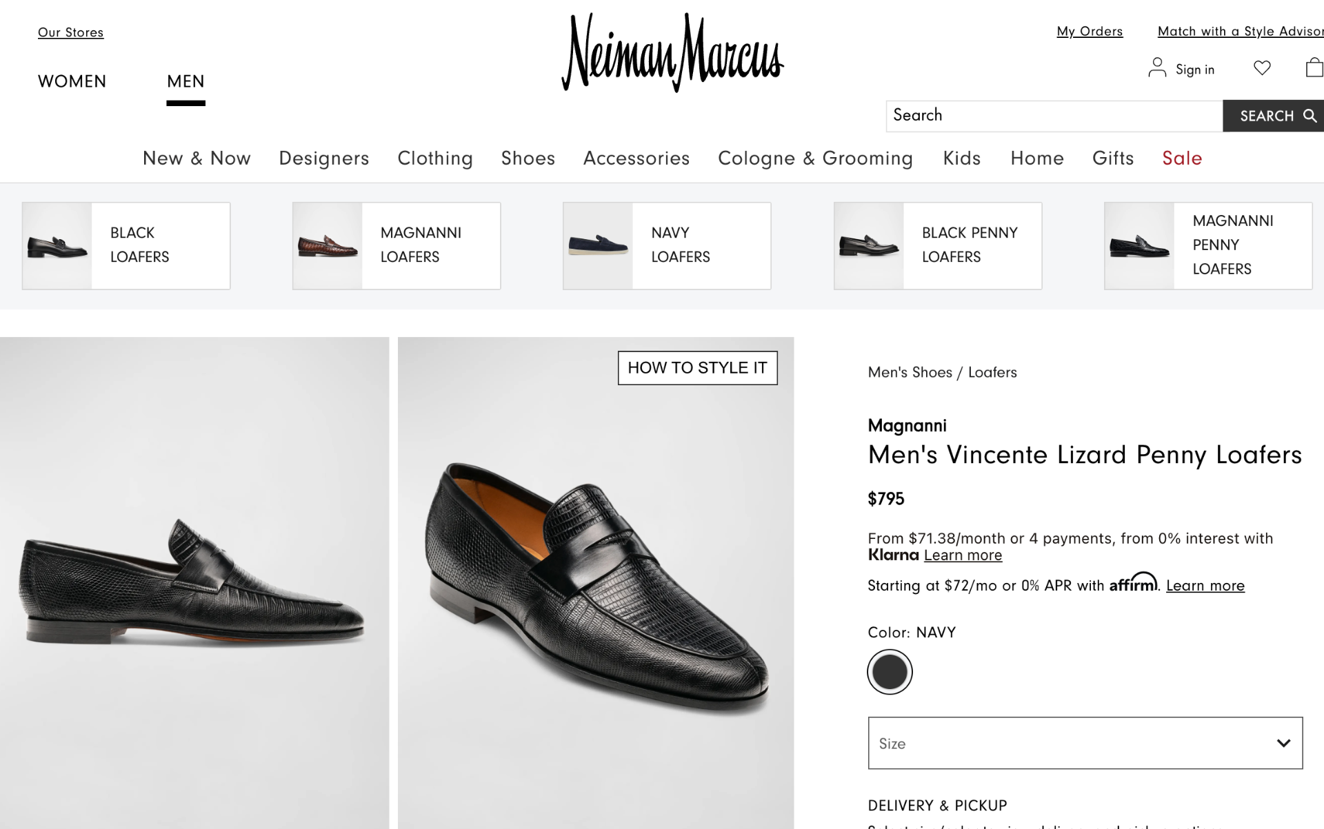This screenshot has height=829, width=1324.
Task: Select the Magnanni Penny Loafers thumbnail image
Action: pyautogui.click(x=1138, y=245)
